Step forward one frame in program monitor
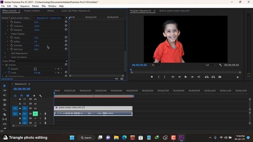The width and height of the screenshot is (253, 142). coord(193,77)
